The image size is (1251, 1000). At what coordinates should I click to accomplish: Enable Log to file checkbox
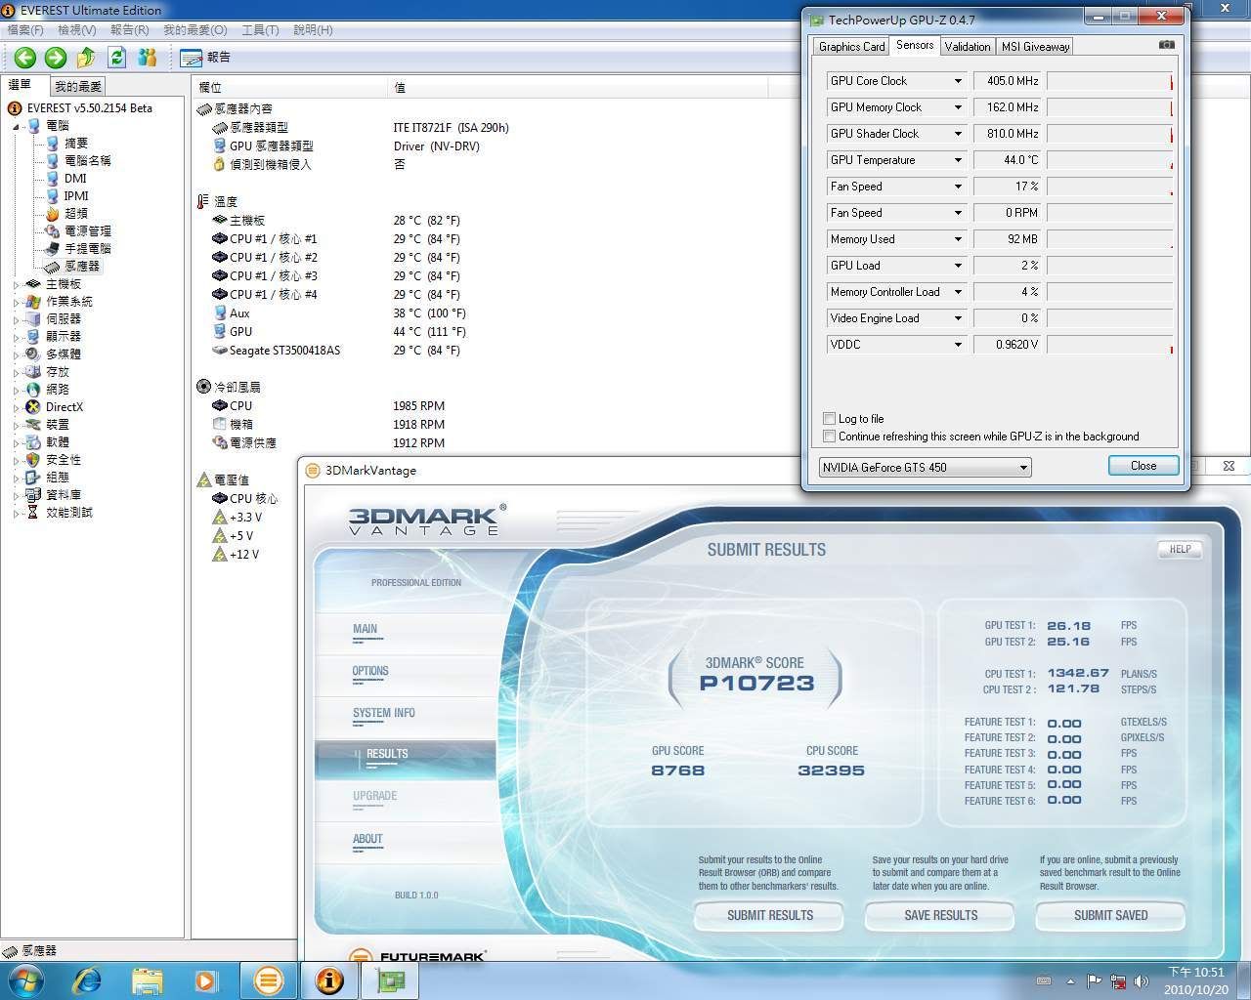tap(829, 418)
